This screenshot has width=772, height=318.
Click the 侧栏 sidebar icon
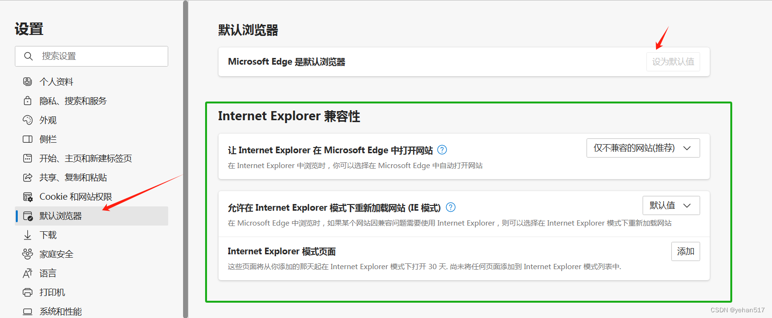pos(28,139)
